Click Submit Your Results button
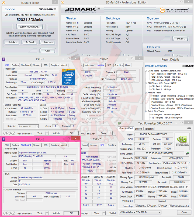 [x=30, y=27]
